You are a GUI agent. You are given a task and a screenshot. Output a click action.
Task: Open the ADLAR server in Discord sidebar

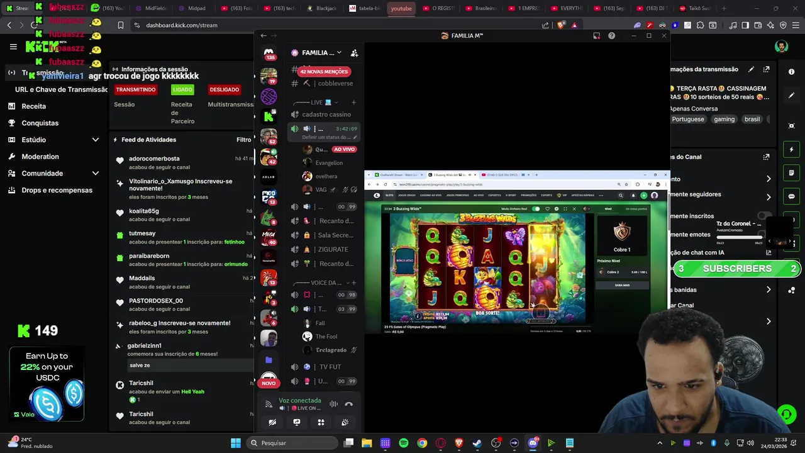(269, 177)
